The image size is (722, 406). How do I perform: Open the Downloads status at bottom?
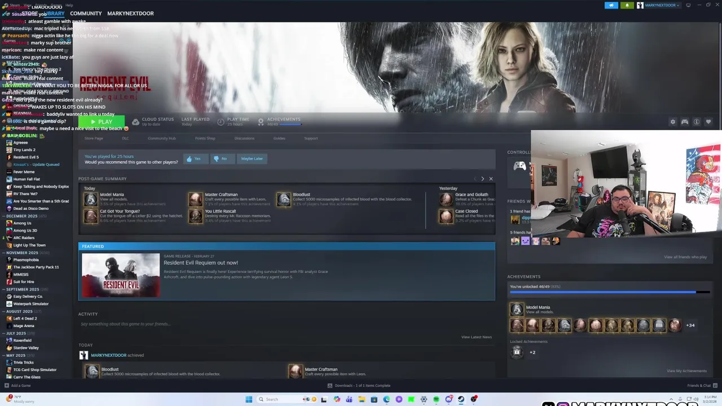pyautogui.click(x=359, y=386)
